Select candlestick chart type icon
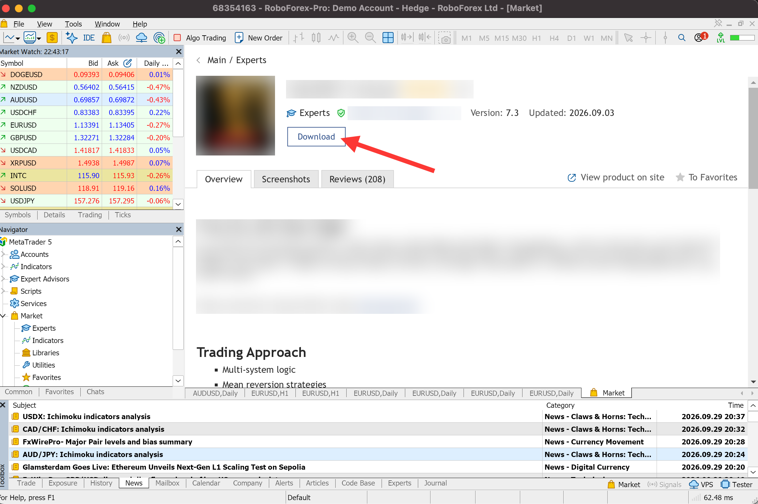The image size is (758, 504). (316, 38)
